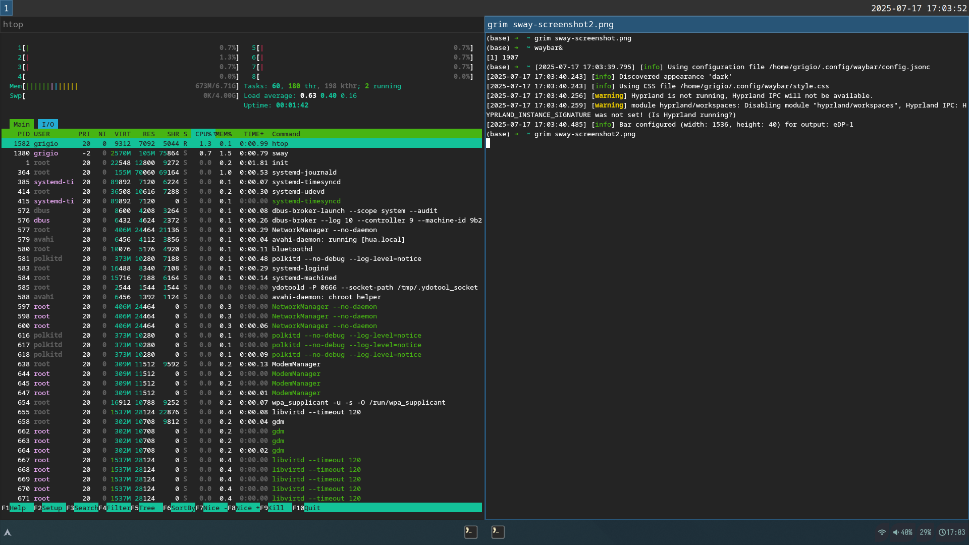Click F4 Filter function button
This screenshot has height=545, width=969.
coord(118,508)
